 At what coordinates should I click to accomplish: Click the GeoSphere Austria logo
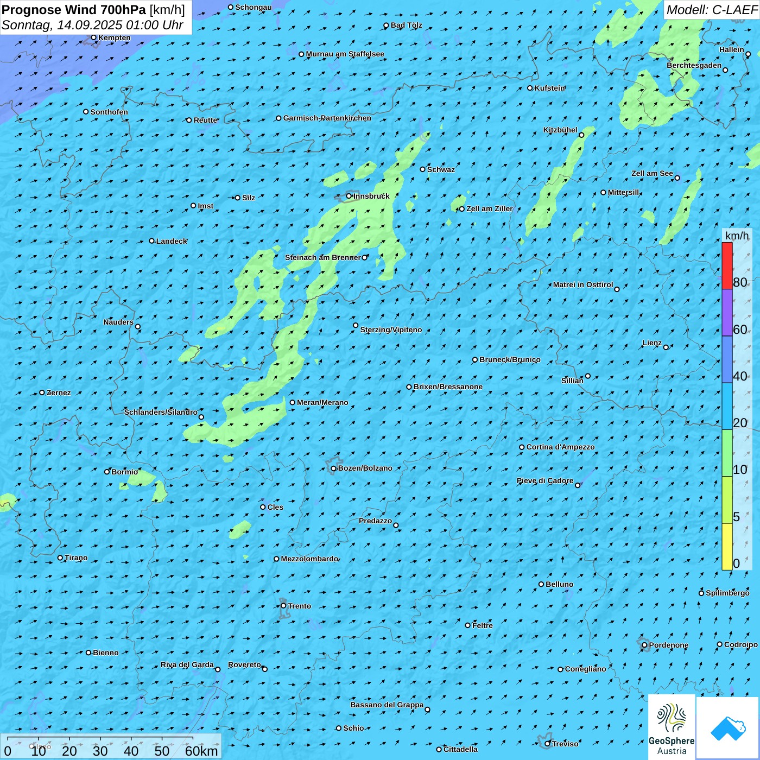point(672,727)
